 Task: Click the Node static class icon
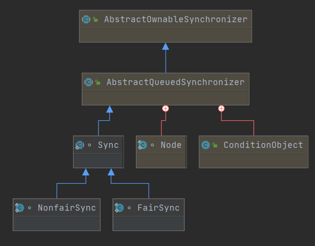click(x=142, y=145)
